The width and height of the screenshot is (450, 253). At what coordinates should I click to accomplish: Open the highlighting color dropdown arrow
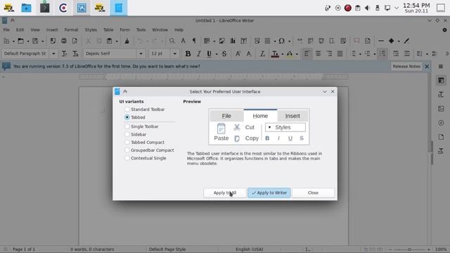click(x=297, y=54)
